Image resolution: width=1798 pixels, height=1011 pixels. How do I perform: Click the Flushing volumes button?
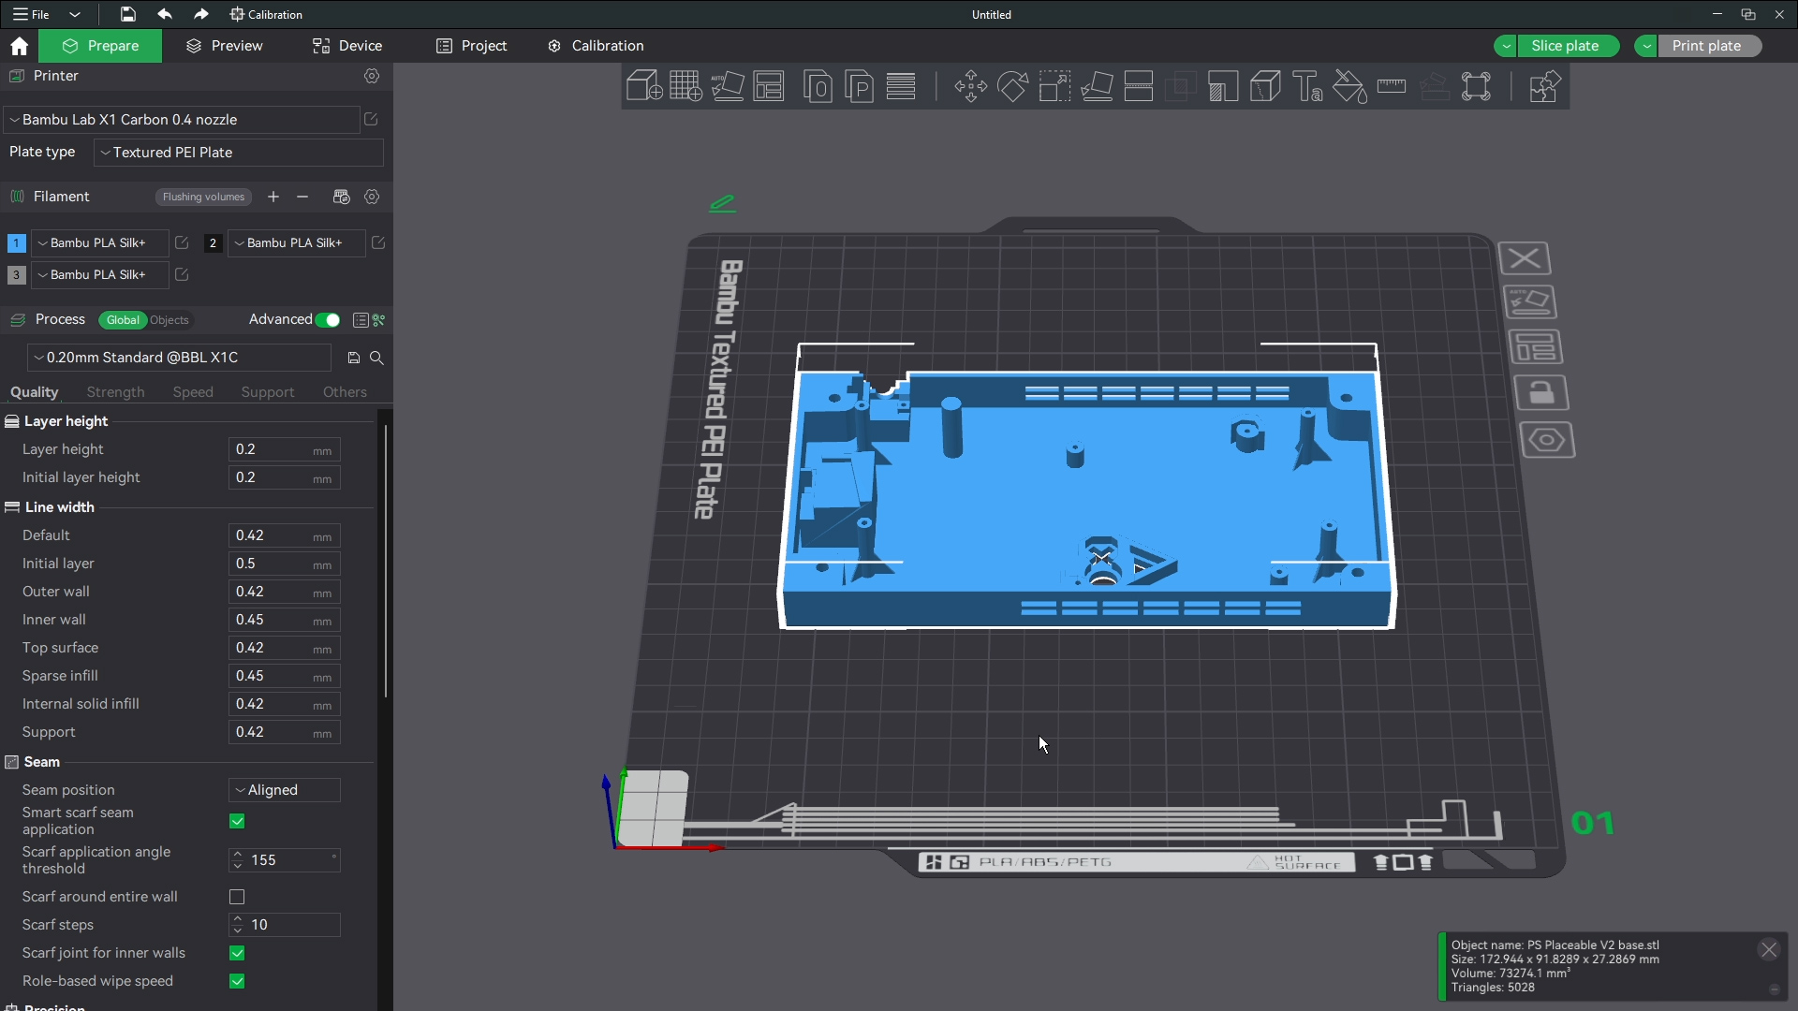203,197
